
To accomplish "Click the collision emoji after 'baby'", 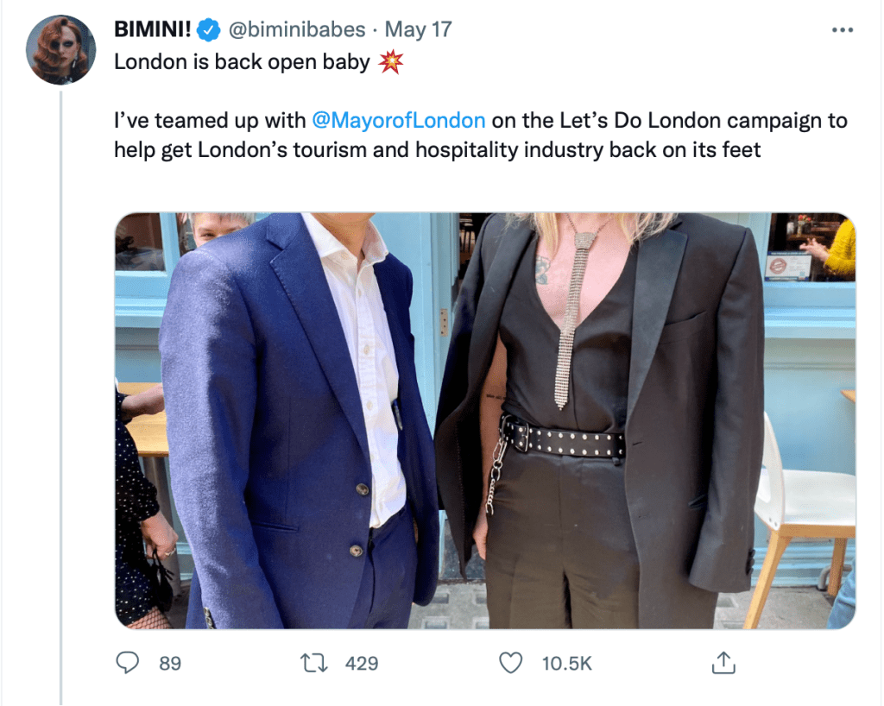I will 391,63.
